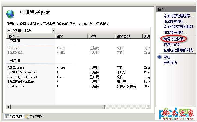Click the horizontal scrollbar right arrow
The height and width of the screenshot is (122, 197).
(x=148, y=107)
